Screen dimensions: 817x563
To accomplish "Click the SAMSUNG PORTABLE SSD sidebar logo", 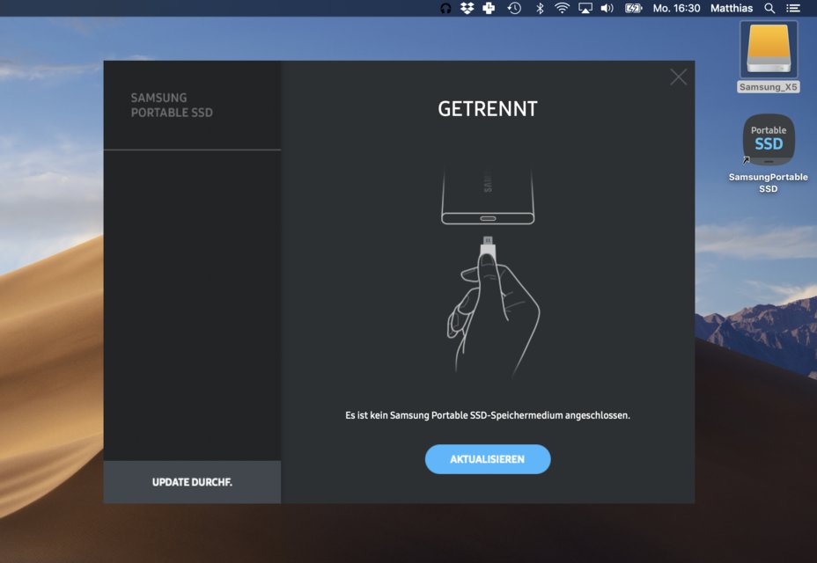I will (171, 105).
